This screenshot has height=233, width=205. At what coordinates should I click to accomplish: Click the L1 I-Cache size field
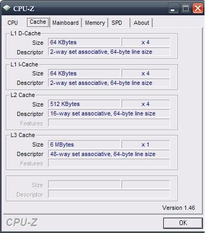(x=84, y=73)
